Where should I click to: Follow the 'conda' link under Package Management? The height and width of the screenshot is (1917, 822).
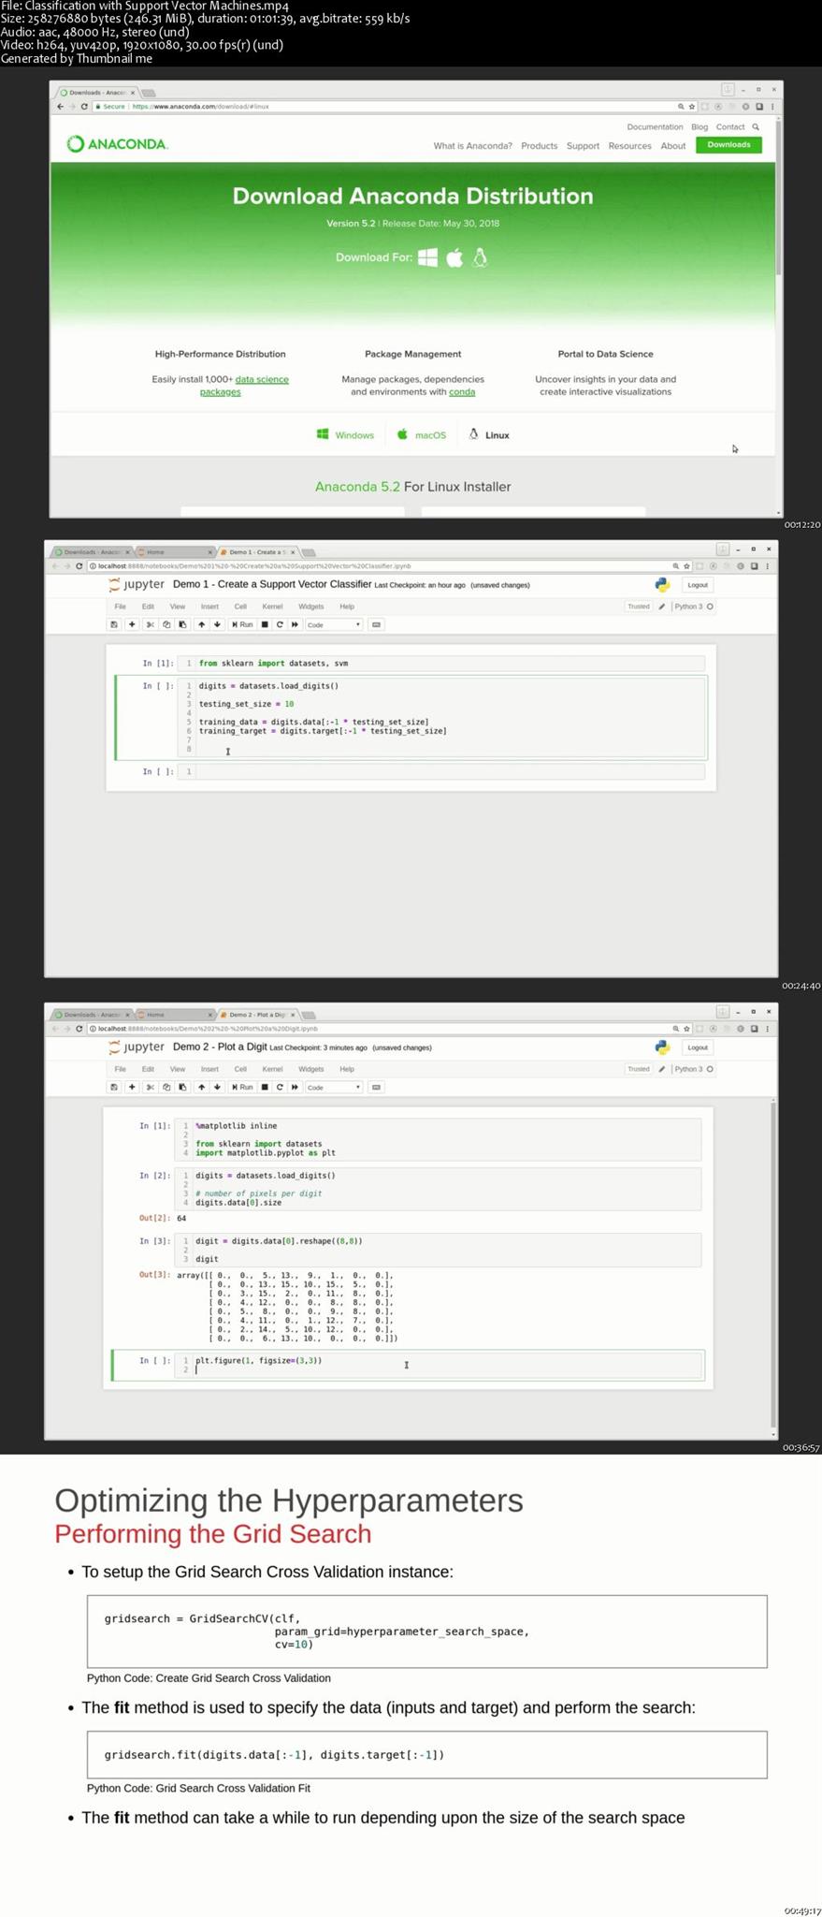pos(462,392)
